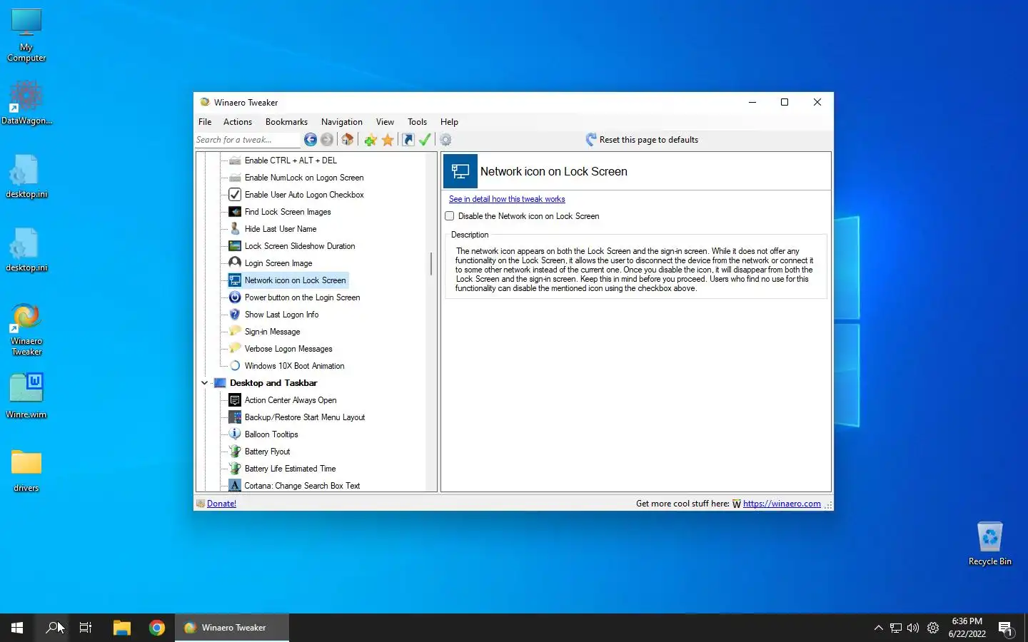Select Verbose Logon Messages item

click(x=288, y=349)
